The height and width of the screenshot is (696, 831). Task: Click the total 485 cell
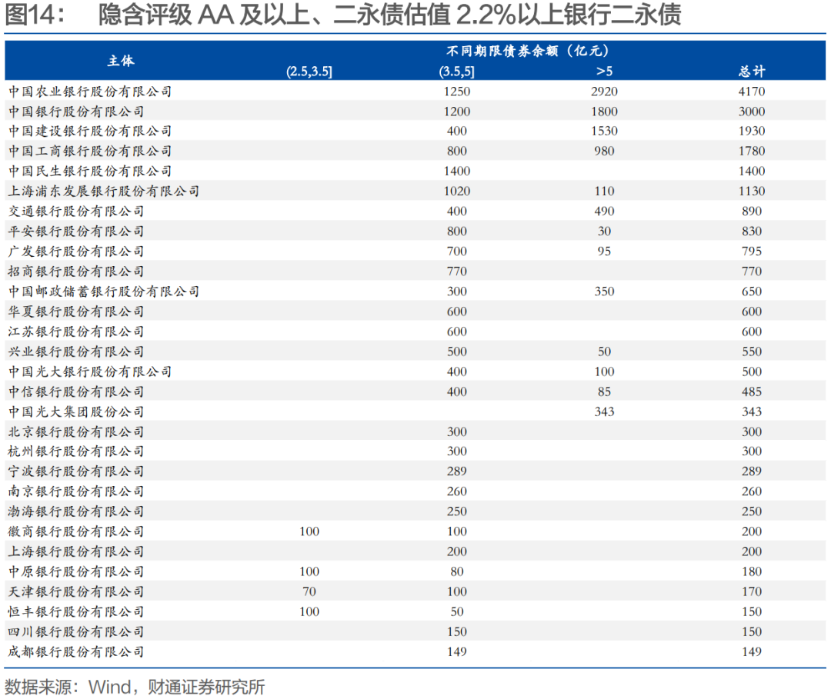coord(752,392)
